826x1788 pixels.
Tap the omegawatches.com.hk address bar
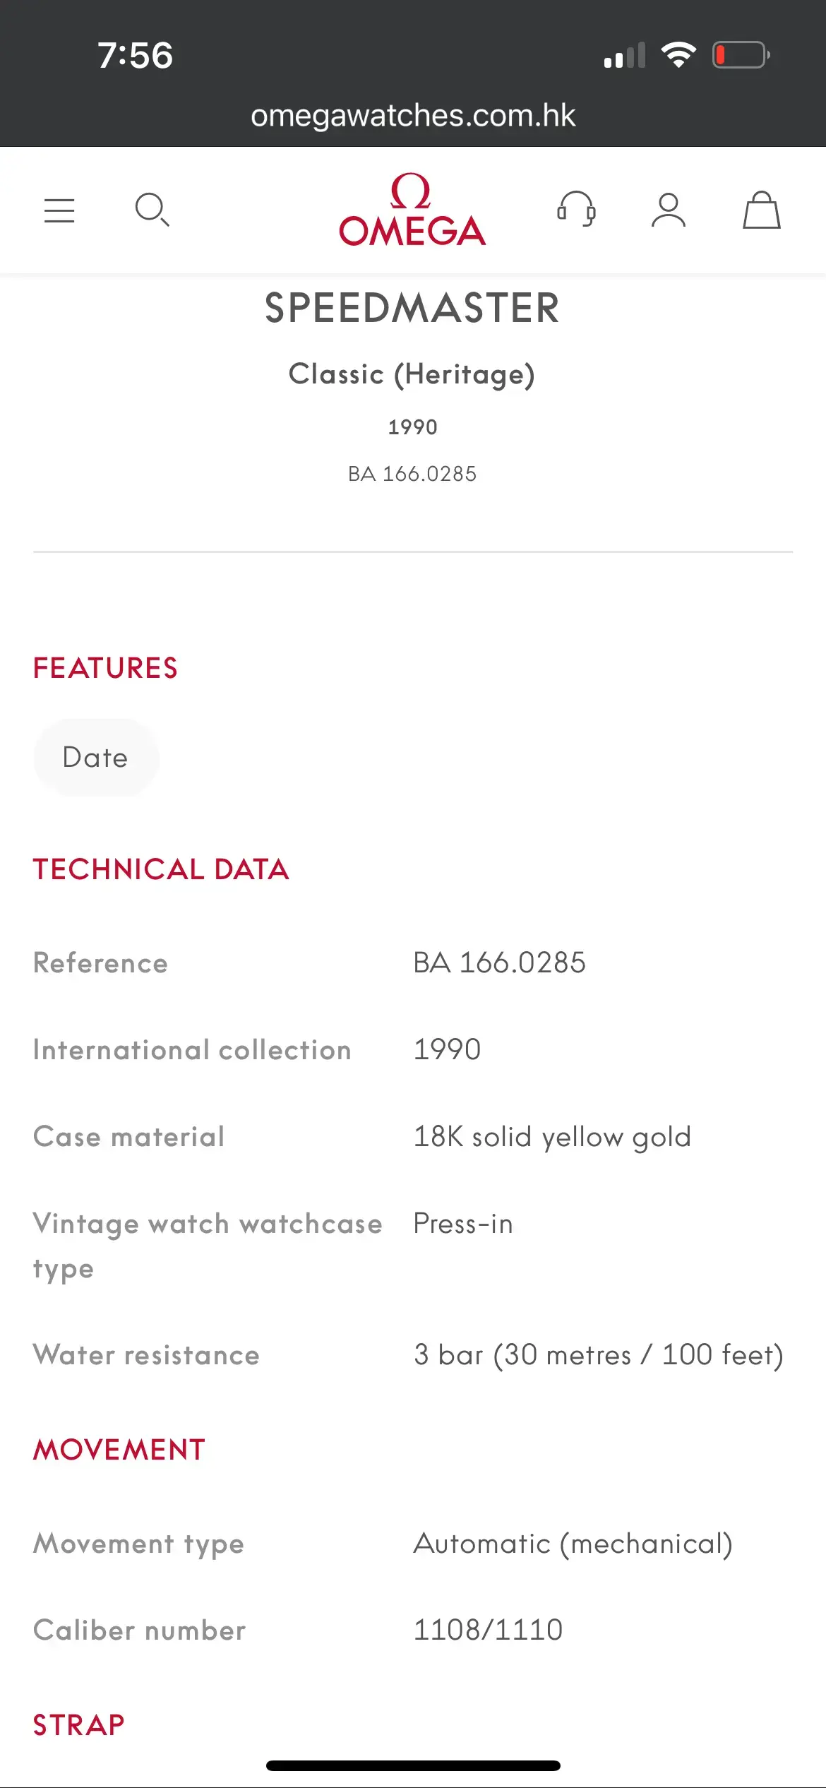[413, 115]
